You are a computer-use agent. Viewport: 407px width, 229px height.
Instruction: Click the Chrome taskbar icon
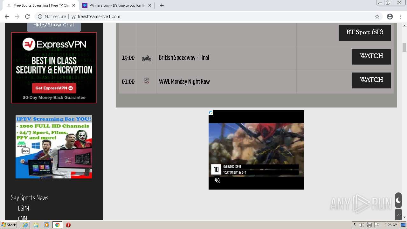57,225
